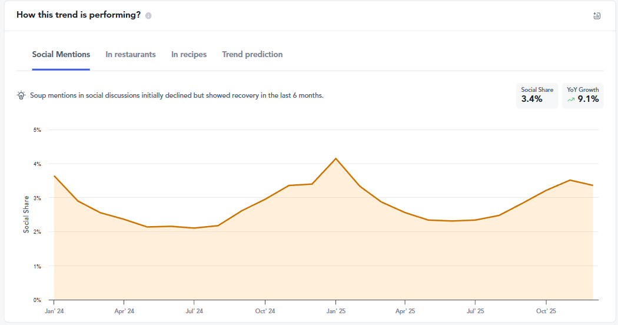Image resolution: width=618 pixels, height=325 pixels.
Task: Go to the Trend prediction tab
Action: coord(252,54)
